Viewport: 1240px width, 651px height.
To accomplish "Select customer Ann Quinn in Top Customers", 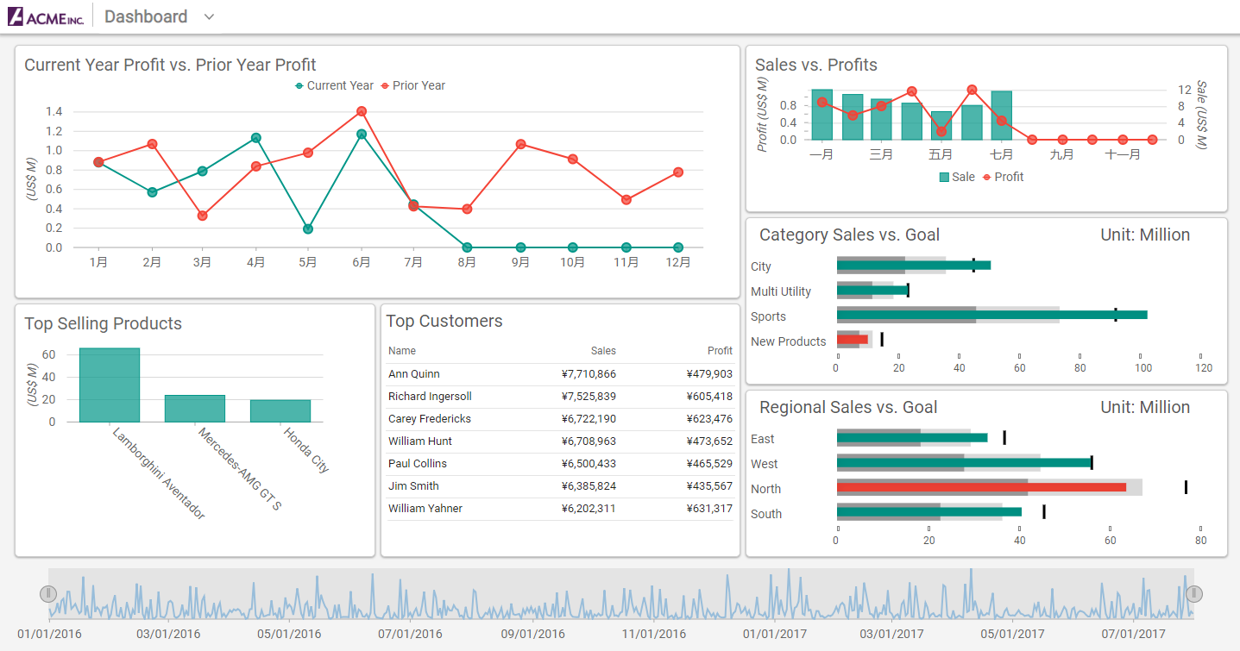I will pos(412,373).
